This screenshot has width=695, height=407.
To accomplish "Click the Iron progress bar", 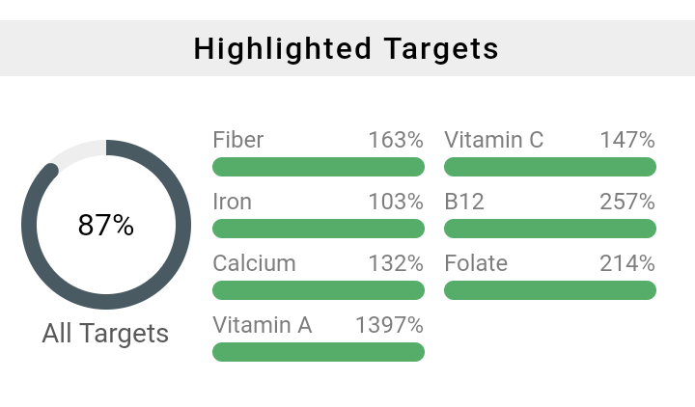I will (318, 229).
